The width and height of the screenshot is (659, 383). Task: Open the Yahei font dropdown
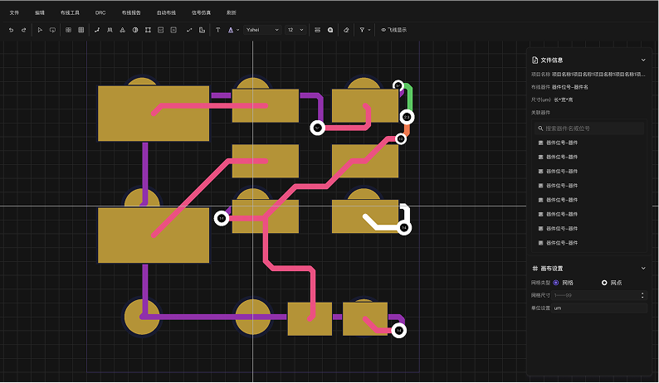[x=261, y=30]
